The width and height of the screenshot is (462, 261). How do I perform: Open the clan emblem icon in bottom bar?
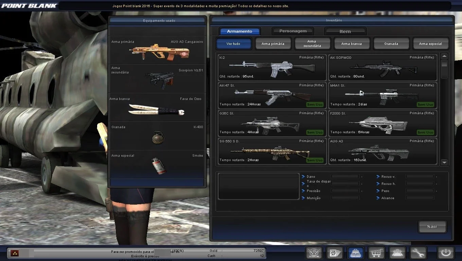coord(314,253)
